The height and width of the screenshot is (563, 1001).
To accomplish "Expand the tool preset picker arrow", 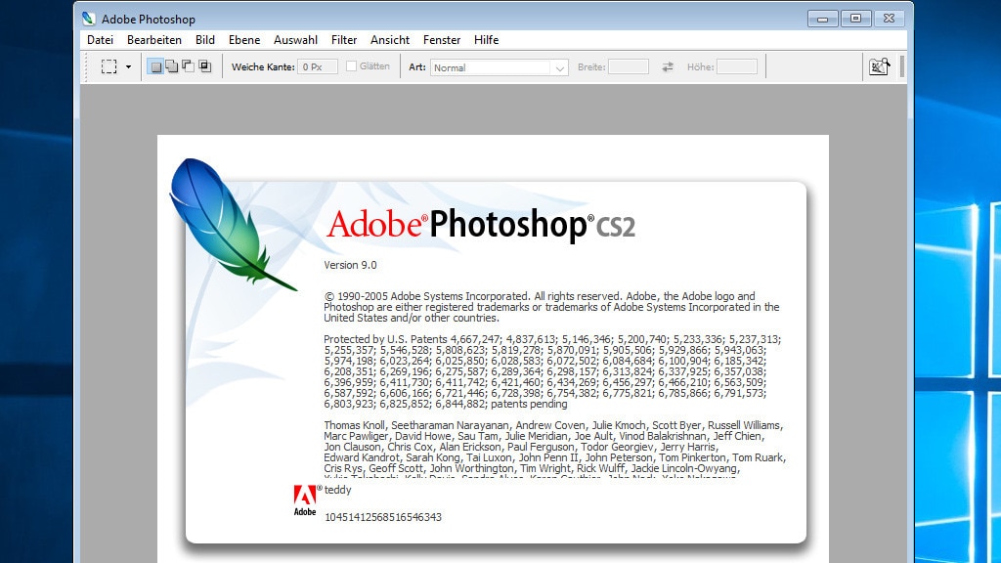I will (x=128, y=66).
